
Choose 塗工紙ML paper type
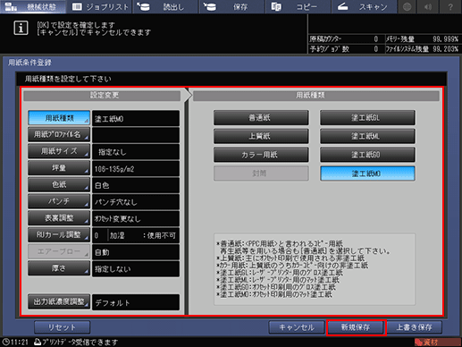click(x=367, y=136)
